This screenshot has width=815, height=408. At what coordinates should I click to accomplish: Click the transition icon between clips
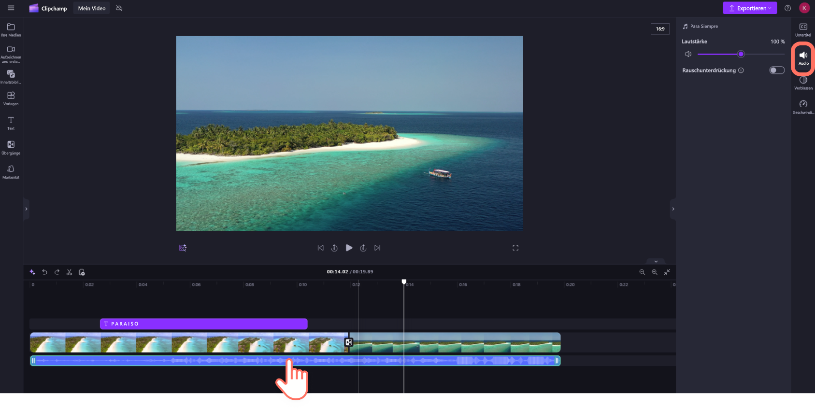(x=349, y=342)
